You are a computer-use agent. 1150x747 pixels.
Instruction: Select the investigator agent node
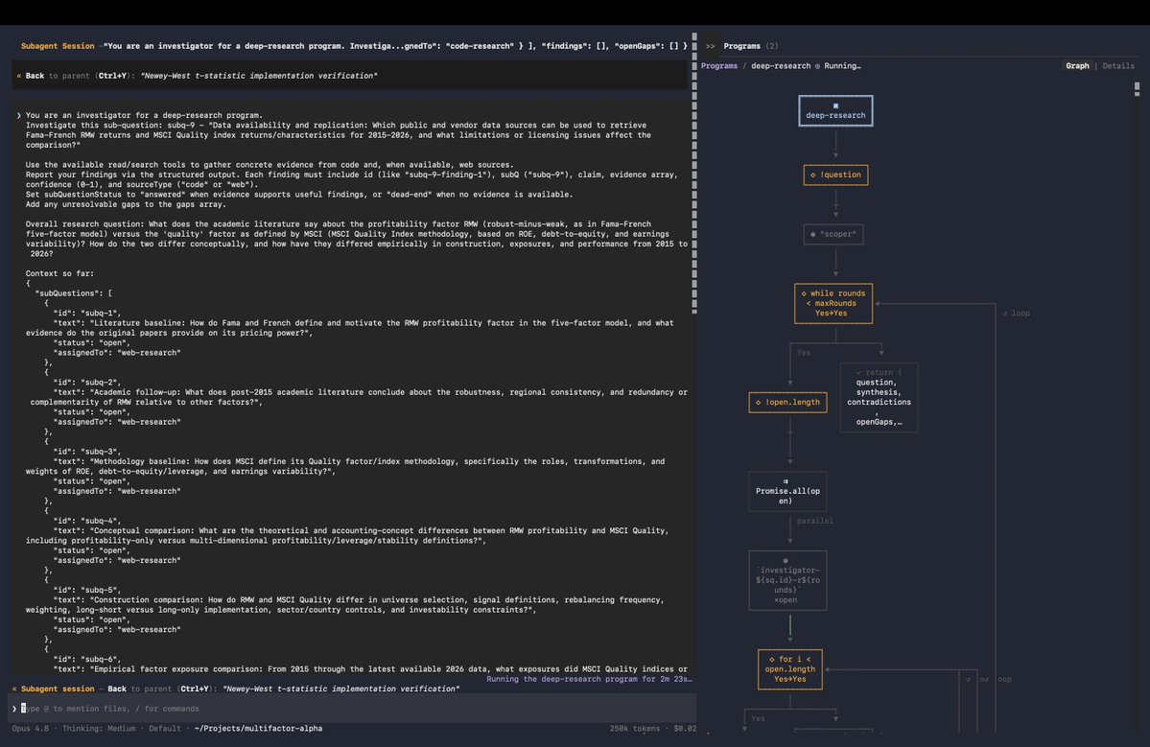point(787,580)
